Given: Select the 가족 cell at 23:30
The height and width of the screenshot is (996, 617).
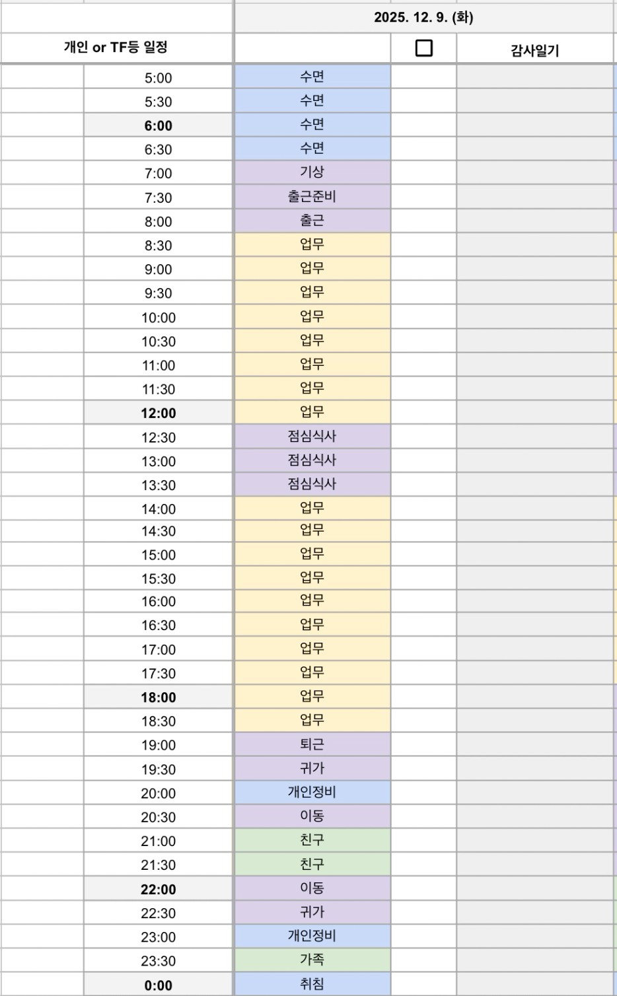Looking at the screenshot, I should (312, 960).
